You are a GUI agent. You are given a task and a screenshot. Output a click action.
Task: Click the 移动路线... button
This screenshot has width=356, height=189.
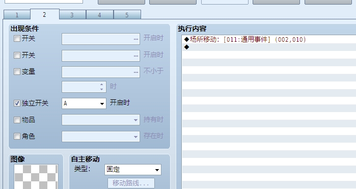point(131,183)
